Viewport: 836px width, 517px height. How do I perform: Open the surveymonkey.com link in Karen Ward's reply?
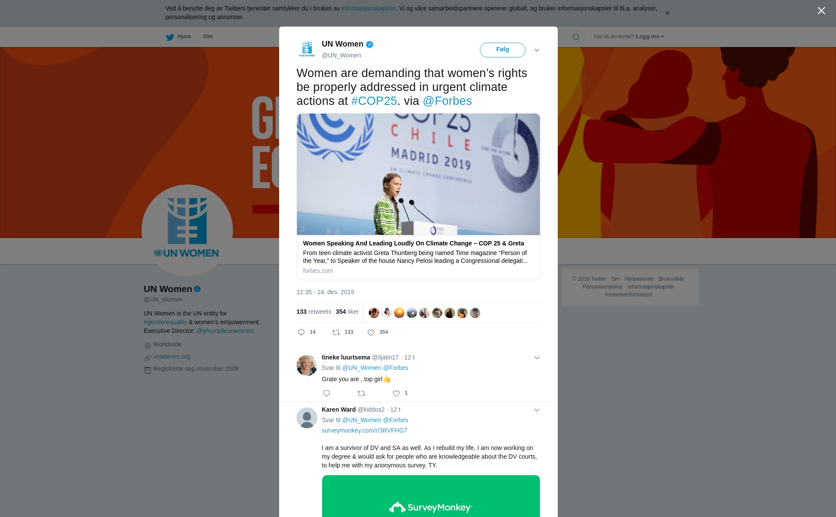[364, 430]
